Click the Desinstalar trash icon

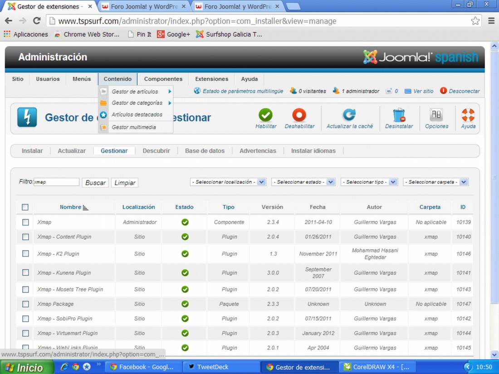click(399, 115)
